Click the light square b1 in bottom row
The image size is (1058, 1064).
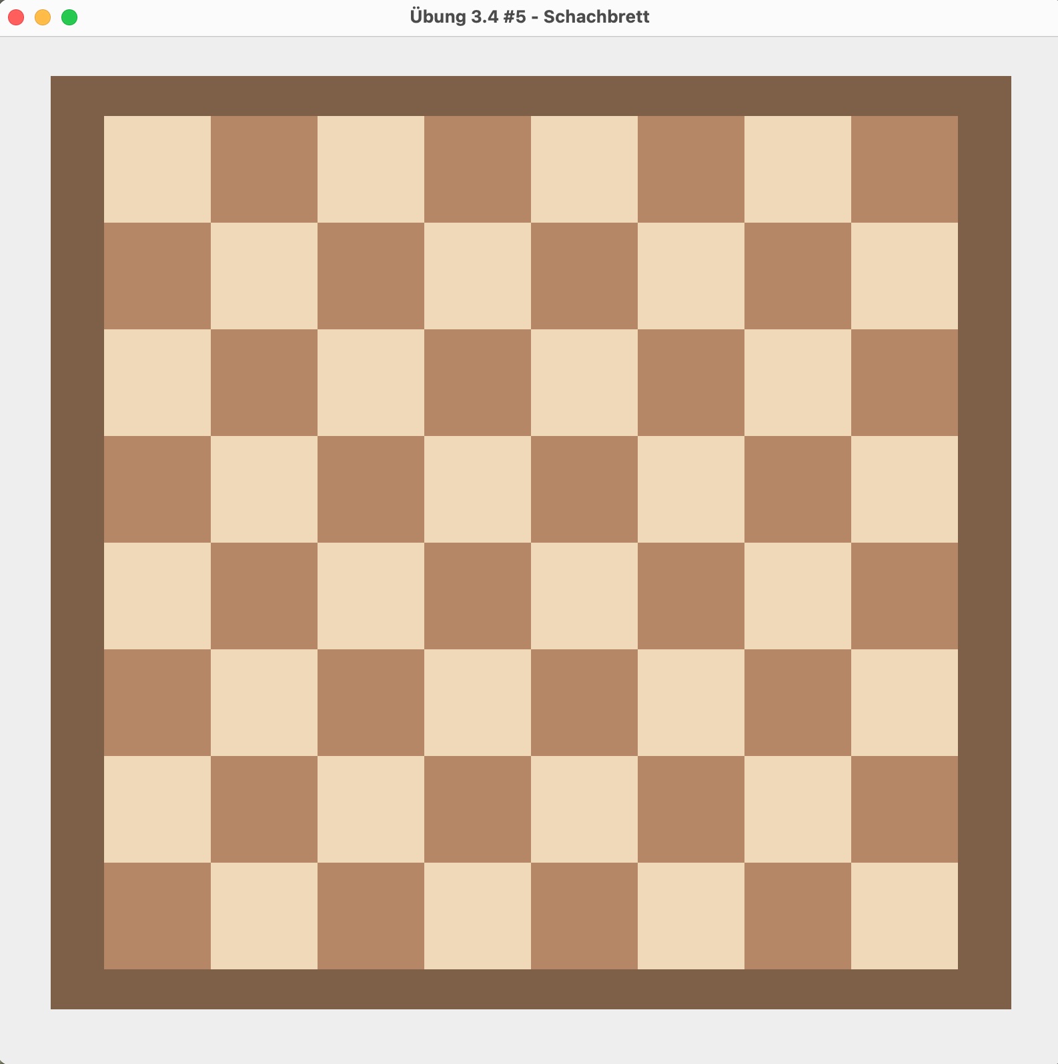coord(264,916)
